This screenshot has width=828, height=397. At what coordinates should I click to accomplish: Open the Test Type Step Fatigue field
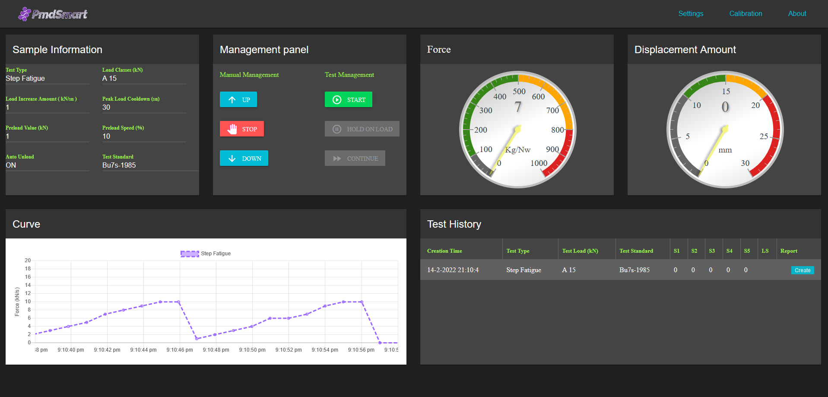click(47, 78)
